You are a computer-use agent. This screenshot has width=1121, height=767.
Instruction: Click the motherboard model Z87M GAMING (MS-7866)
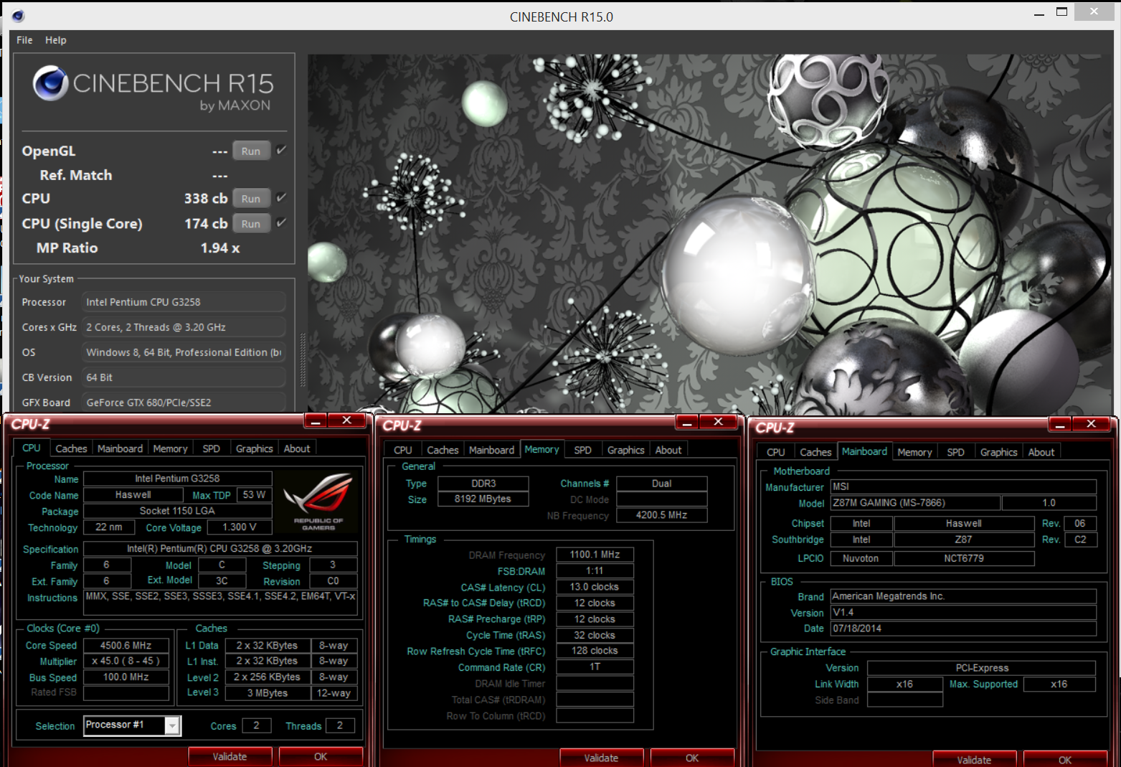[914, 503]
